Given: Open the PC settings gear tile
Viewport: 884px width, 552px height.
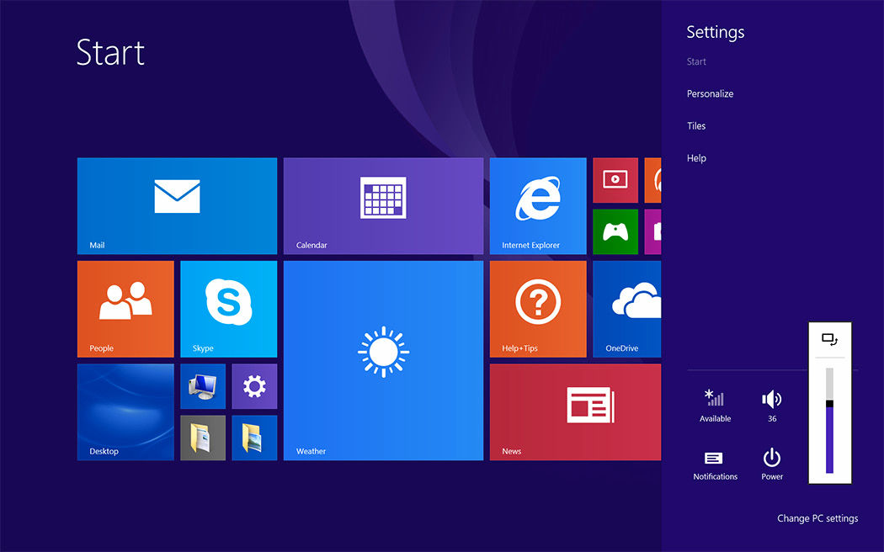Looking at the screenshot, I should tap(255, 386).
